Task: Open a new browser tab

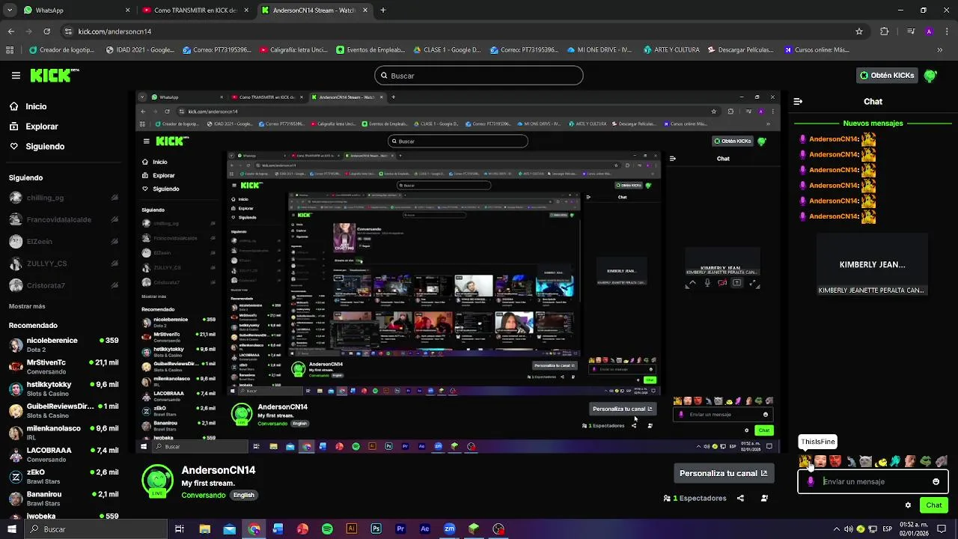Action: click(383, 10)
